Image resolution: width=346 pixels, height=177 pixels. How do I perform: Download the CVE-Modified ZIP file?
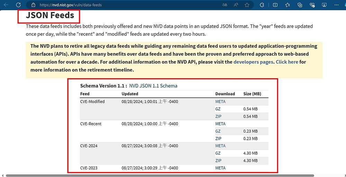[x=218, y=116]
